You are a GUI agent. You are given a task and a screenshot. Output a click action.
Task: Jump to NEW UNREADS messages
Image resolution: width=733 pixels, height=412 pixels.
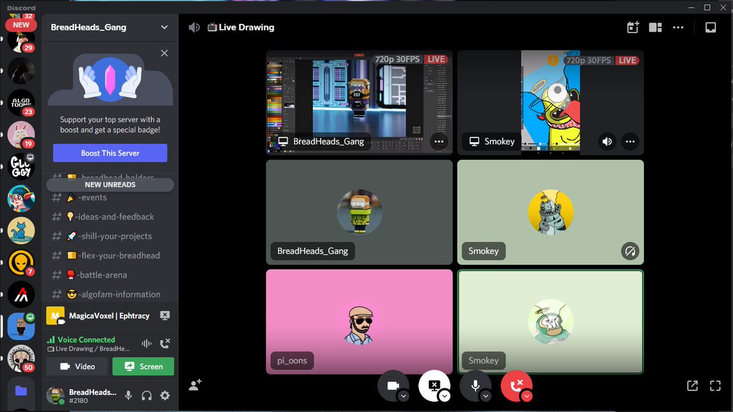[110, 184]
